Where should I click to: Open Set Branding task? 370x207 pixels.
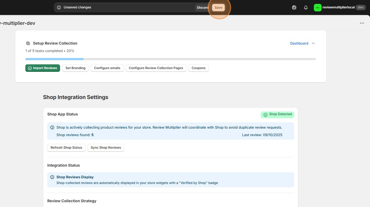pos(75,68)
